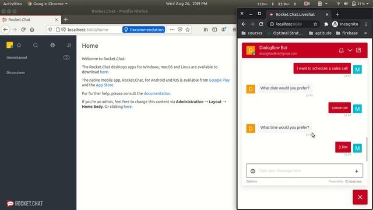Open the Google Play link

point(219,80)
